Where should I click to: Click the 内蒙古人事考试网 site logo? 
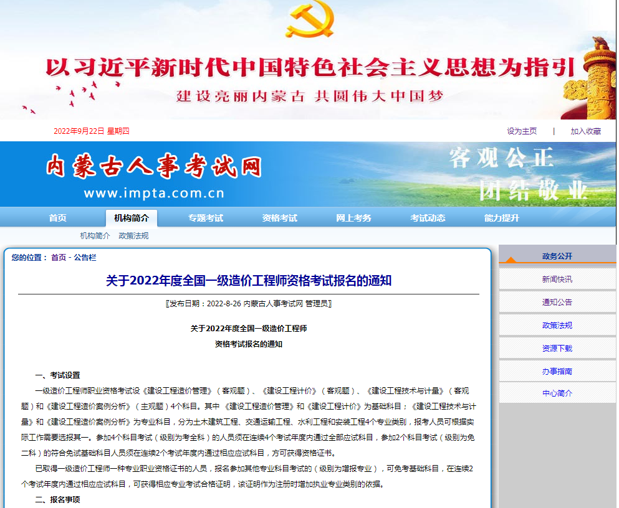(153, 167)
